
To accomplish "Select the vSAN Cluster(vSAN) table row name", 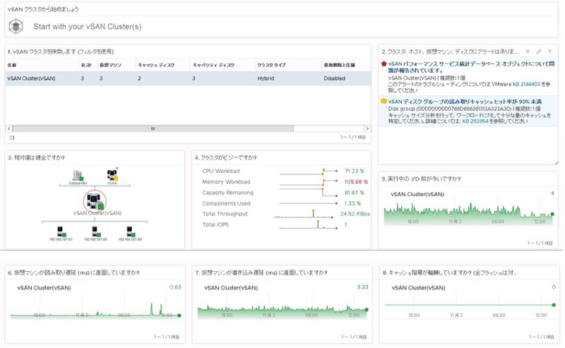I will (x=31, y=78).
